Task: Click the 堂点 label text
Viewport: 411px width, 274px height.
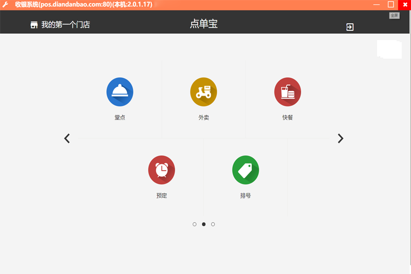Action: [120, 118]
